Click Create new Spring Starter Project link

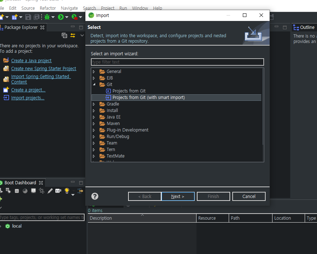44,69
